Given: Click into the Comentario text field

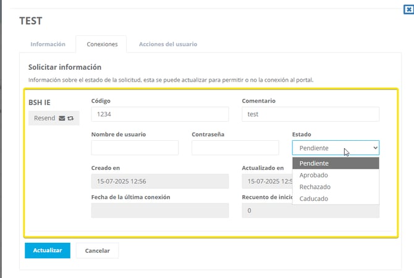Looking at the screenshot, I should point(310,114).
